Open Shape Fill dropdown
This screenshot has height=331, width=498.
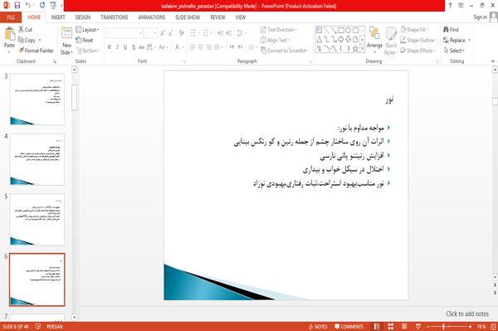coord(414,30)
